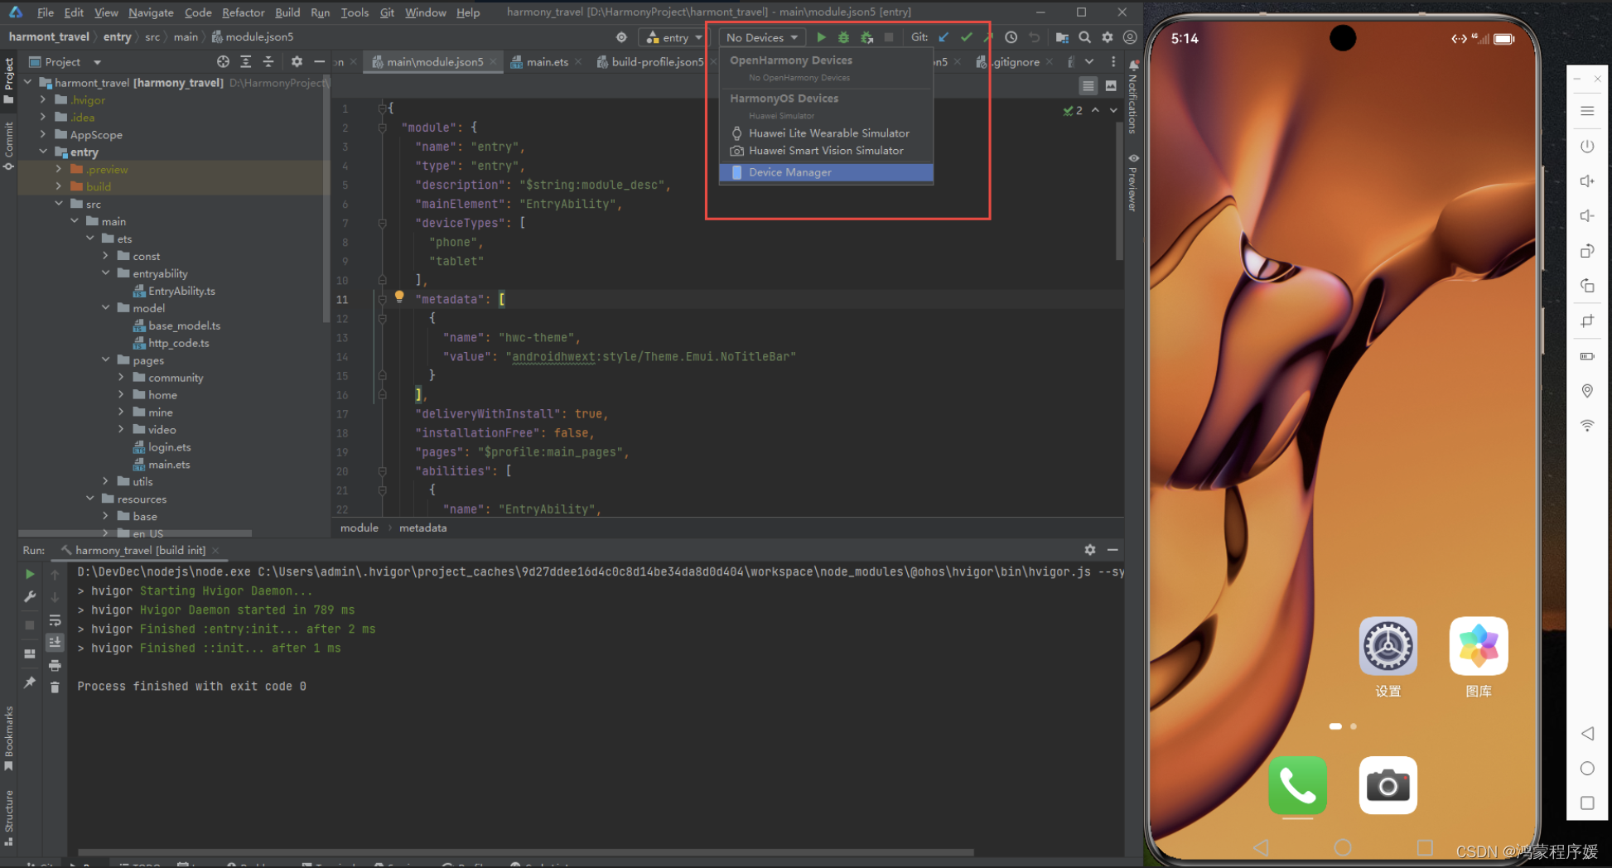Image resolution: width=1612 pixels, height=868 pixels.
Task: Click the select opened file target icon
Action: point(223,62)
